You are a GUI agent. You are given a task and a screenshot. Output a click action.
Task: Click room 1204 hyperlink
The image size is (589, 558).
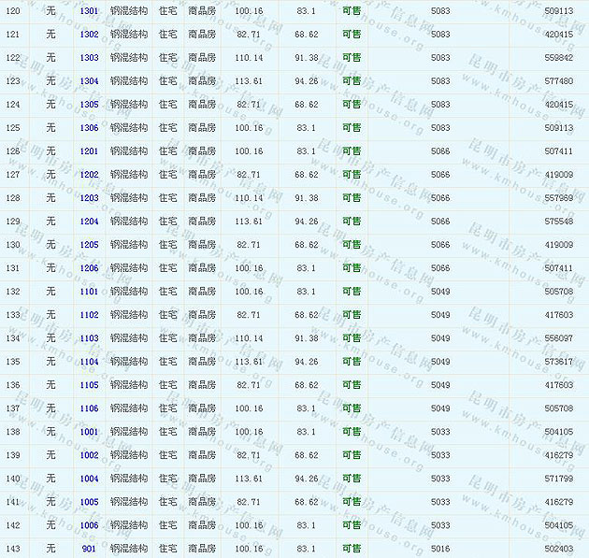point(89,222)
